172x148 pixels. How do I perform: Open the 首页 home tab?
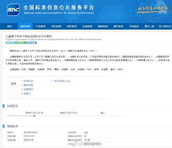click(x=10, y=26)
